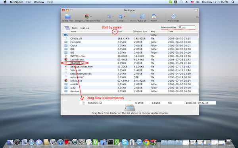The width and height of the screenshot is (238, 148).
Task: Select the SetupResource.dll file
Action: [130, 74]
